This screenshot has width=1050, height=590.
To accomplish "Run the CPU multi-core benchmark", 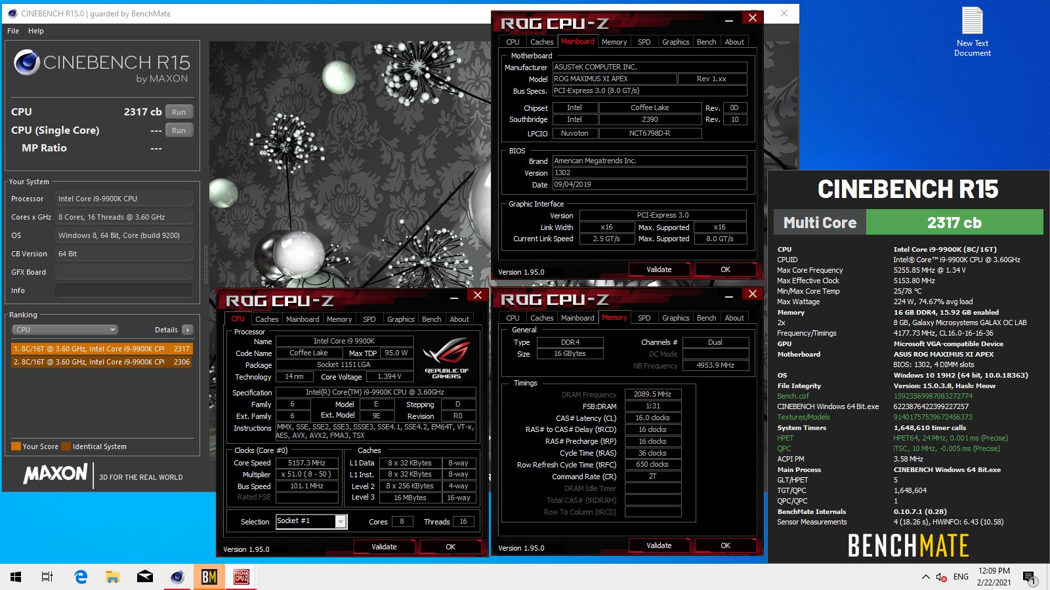I will (179, 112).
